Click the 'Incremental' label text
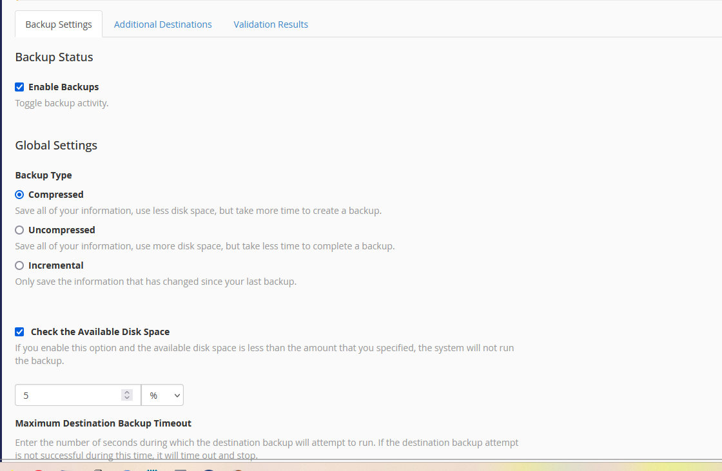 [55, 265]
